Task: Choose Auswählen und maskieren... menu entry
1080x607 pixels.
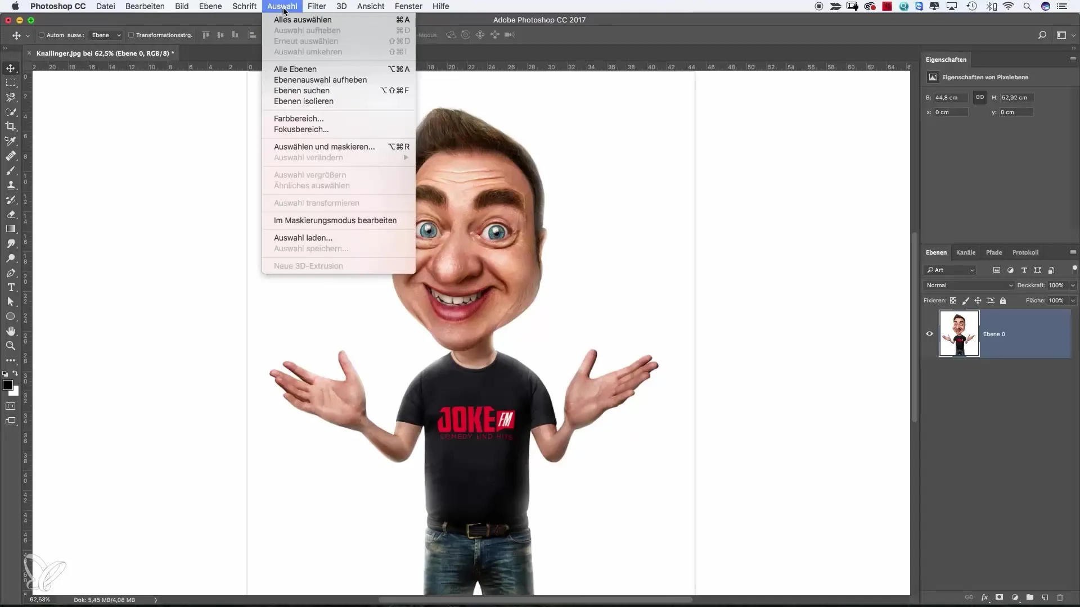Action: [x=338, y=147]
